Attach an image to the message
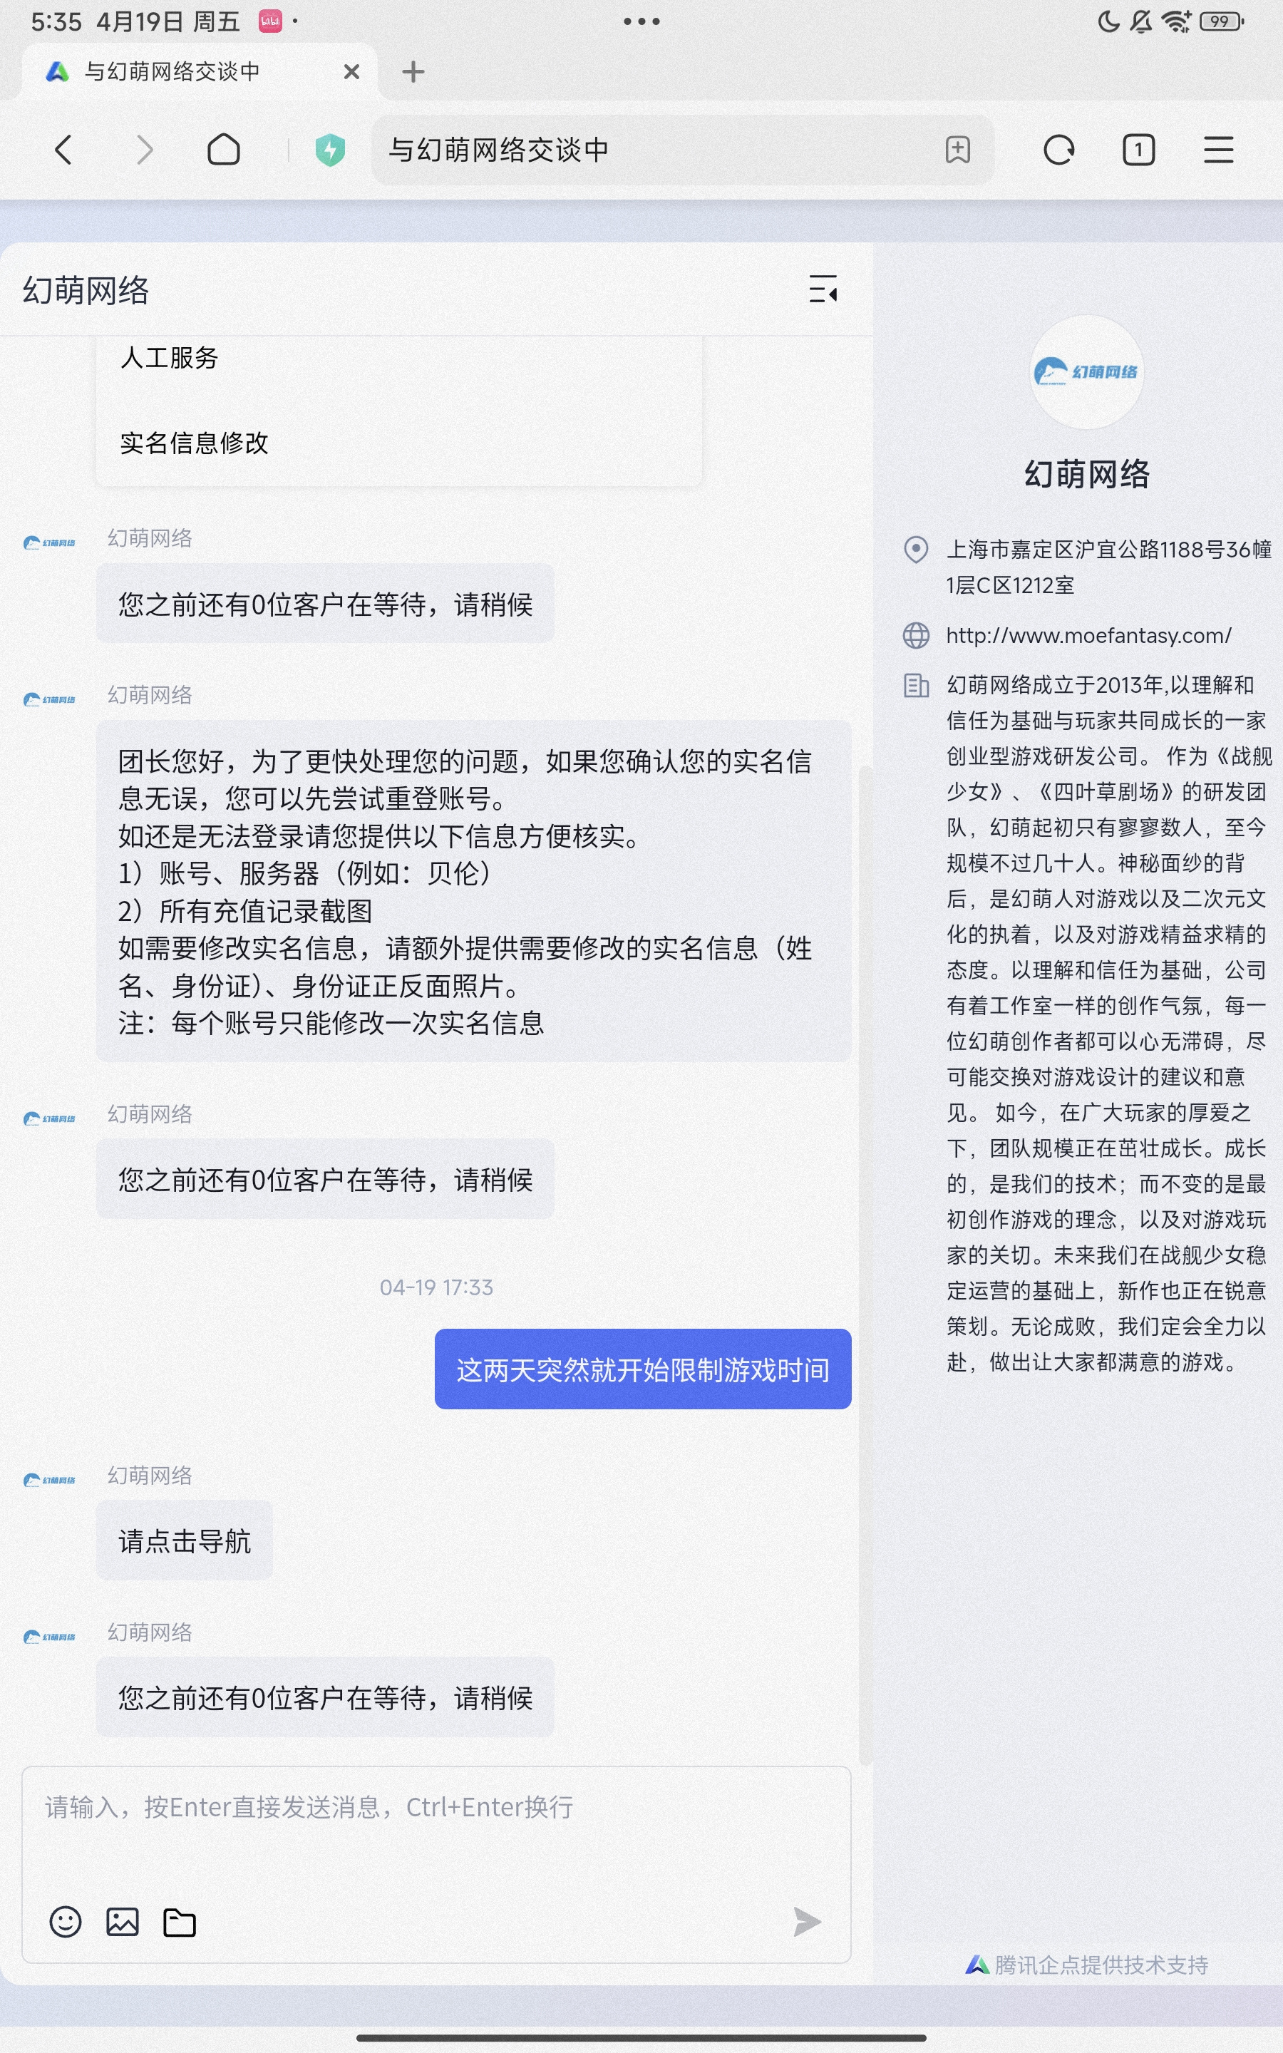The height and width of the screenshot is (2053, 1283). coord(122,1922)
